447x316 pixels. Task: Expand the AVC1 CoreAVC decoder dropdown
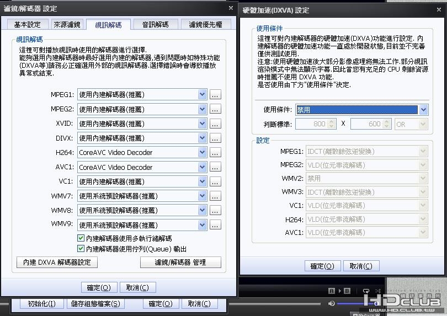coord(142,167)
